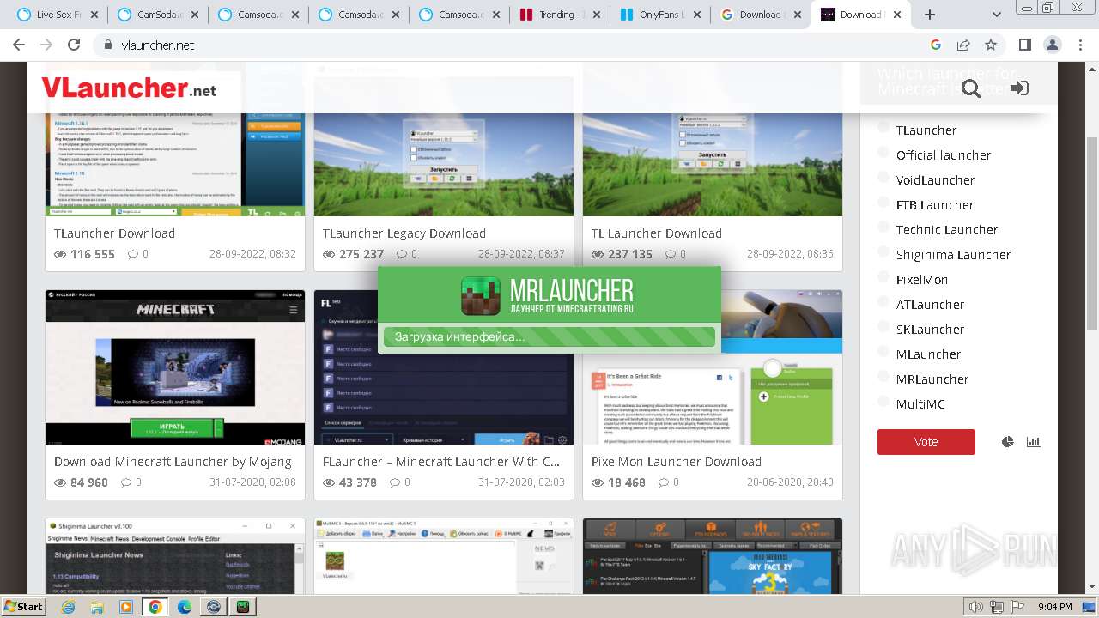Open the site search magnifier icon
Viewport: 1099px width, 618px height.
click(971, 88)
